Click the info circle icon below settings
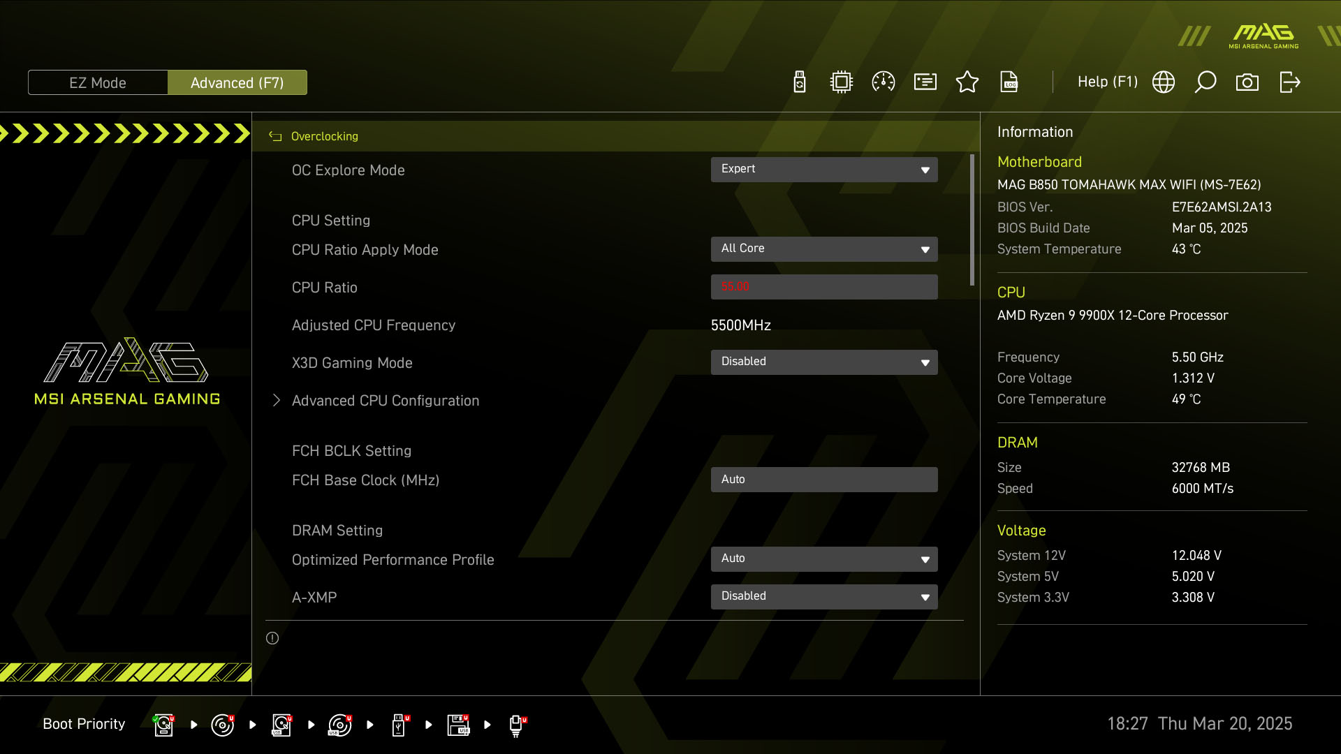The width and height of the screenshot is (1341, 754). click(x=272, y=638)
